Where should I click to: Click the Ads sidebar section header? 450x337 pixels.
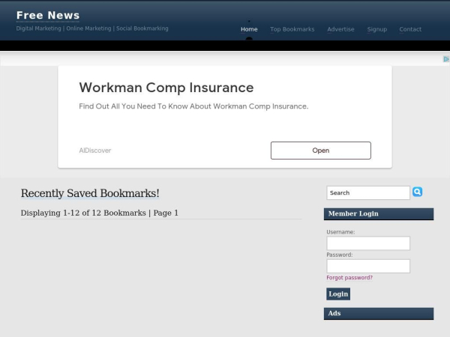click(379, 313)
